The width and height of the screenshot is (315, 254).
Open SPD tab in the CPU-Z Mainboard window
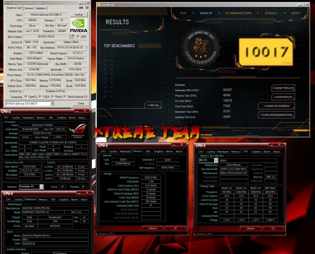tap(53, 199)
